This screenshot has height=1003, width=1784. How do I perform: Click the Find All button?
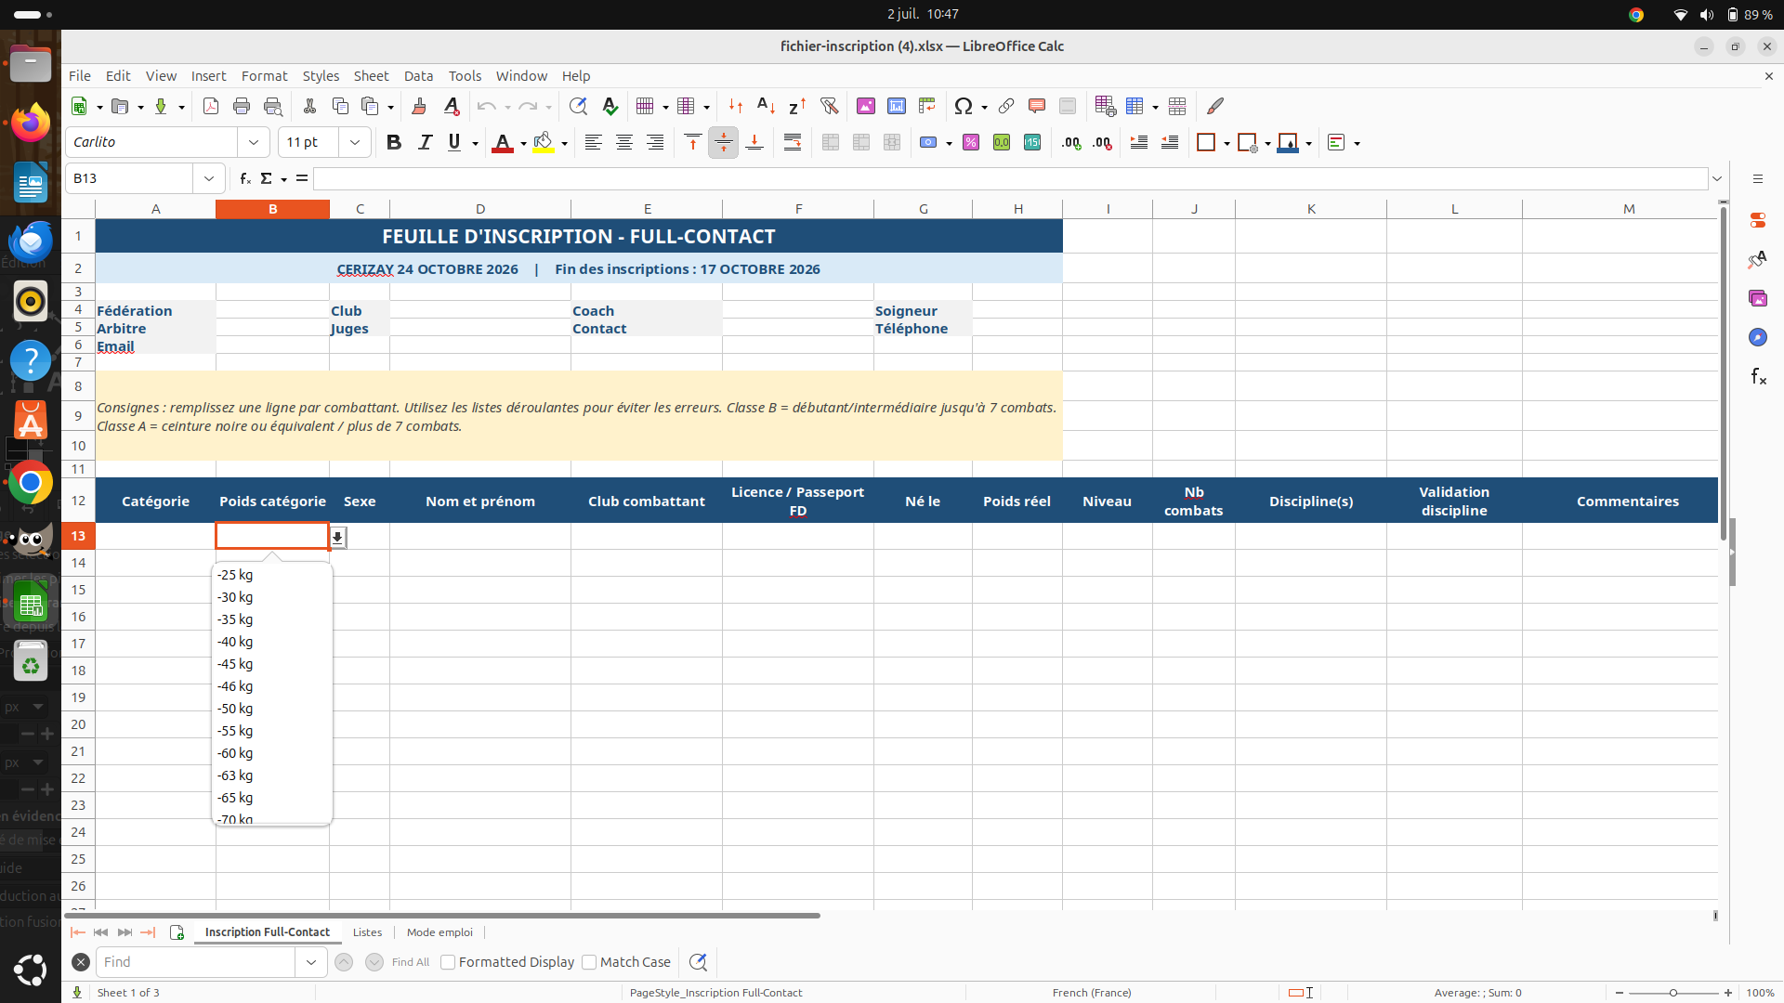(411, 962)
